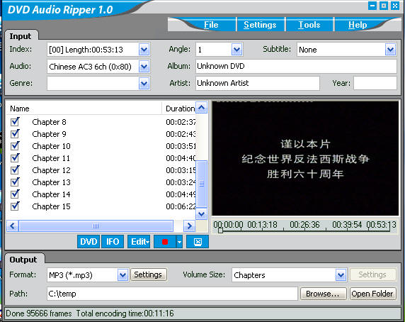This screenshot has height=322, width=405.
Task: Click the clear list X icon button
Action: 198,242
